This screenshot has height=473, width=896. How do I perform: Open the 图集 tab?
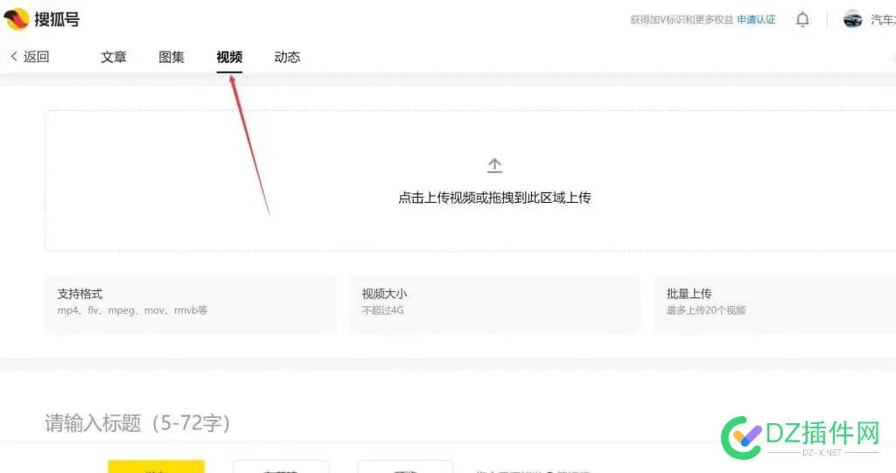click(x=171, y=57)
